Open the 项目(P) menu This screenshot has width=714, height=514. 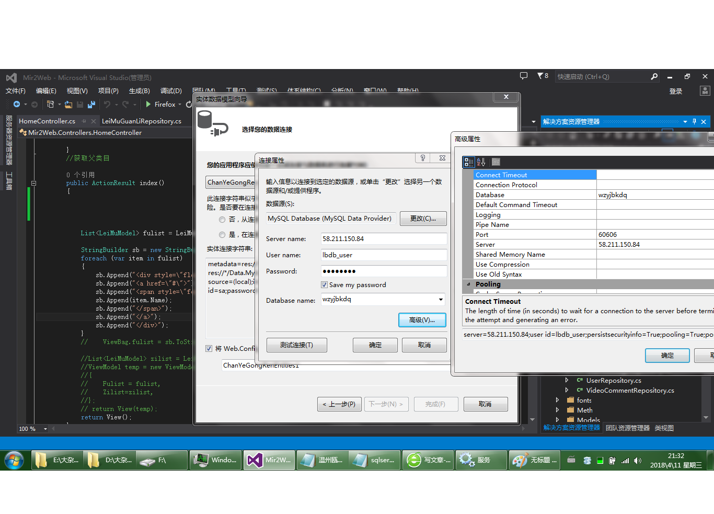coord(108,91)
